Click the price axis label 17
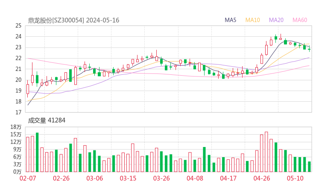Image resolution: width=316 pixels, height=188 pixels. 18,112
